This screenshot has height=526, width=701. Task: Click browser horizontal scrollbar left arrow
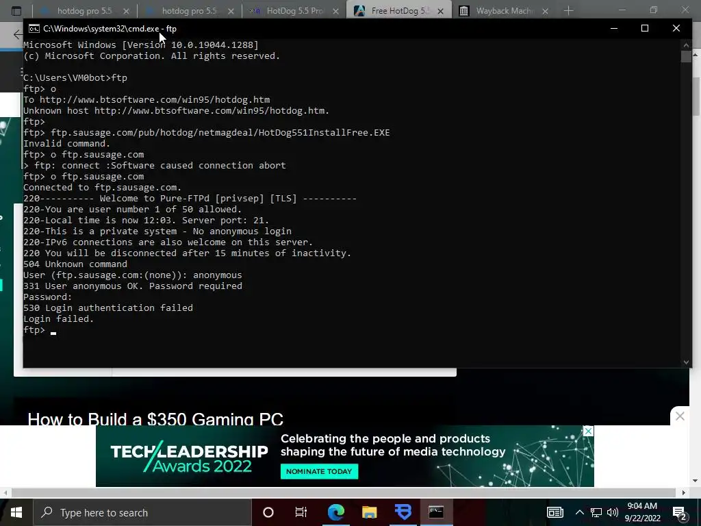pyautogui.click(x=5, y=492)
